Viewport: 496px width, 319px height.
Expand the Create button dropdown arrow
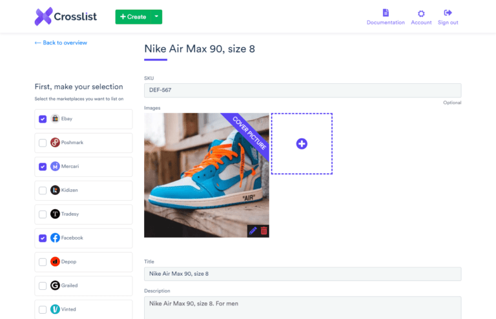(156, 17)
